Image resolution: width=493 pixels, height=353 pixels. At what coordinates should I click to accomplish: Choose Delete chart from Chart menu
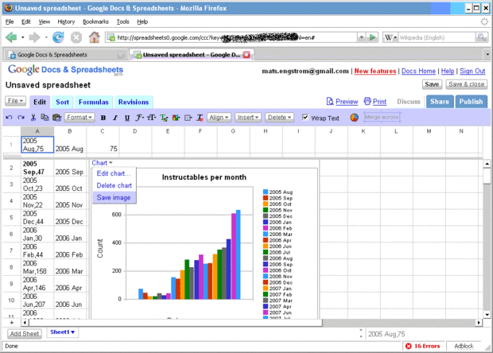click(x=115, y=185)
